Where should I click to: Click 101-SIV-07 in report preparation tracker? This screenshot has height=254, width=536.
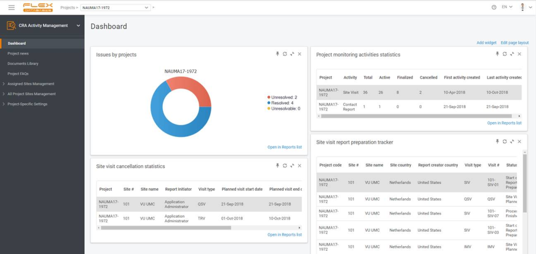[x=493, y=213]
